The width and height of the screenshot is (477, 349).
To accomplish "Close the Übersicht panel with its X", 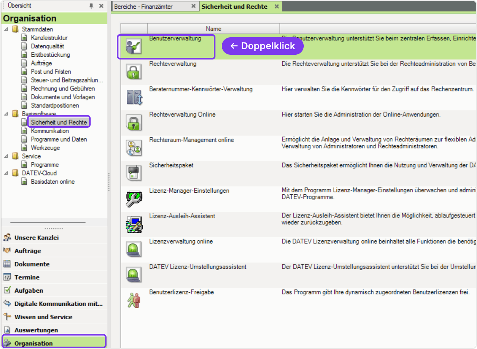I will pyautogui.click(x=101, y=6).
